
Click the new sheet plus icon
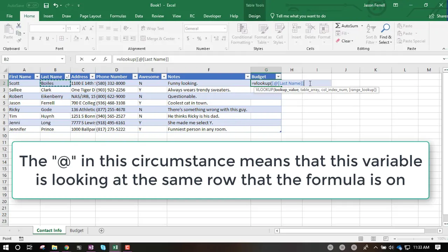(x=101, y=231)
